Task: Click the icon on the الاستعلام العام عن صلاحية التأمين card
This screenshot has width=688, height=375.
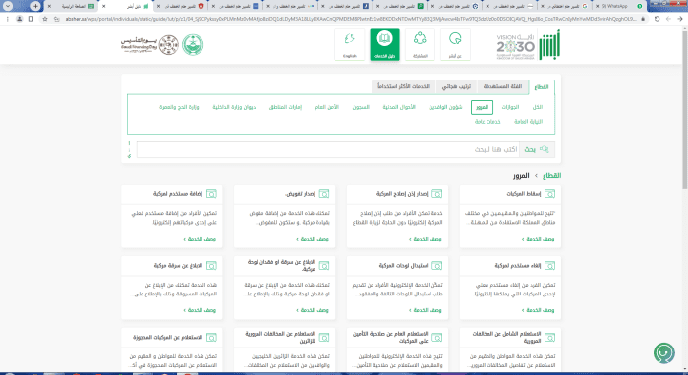Action: coord(436,338)
